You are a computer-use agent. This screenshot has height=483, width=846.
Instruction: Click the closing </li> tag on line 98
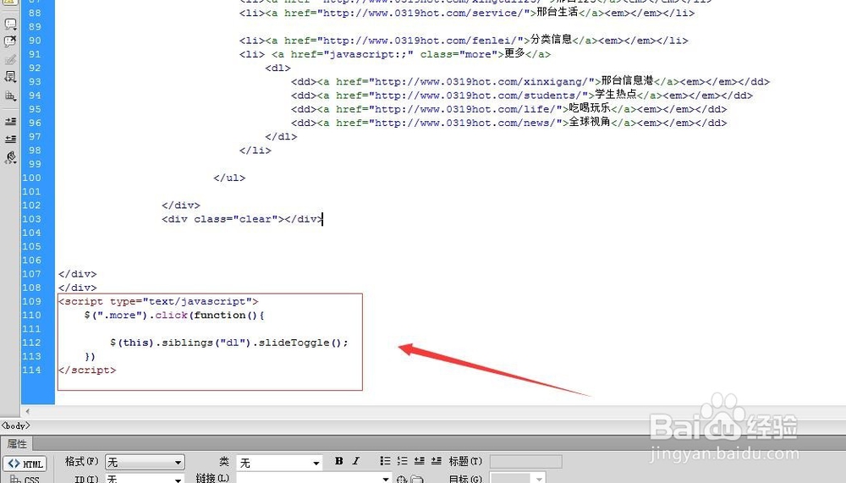tap(255, 151)
